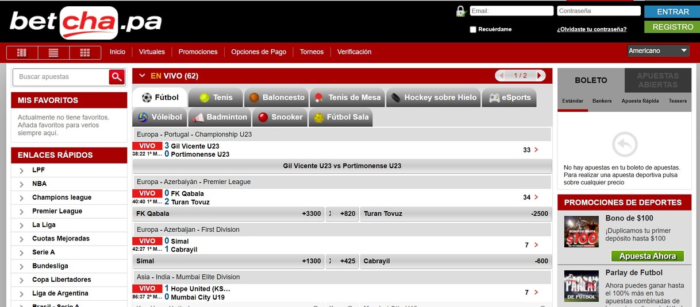Expand the Serie A quick link
Image resolution: width=700 pixels, height=307 pixels.
22,253
